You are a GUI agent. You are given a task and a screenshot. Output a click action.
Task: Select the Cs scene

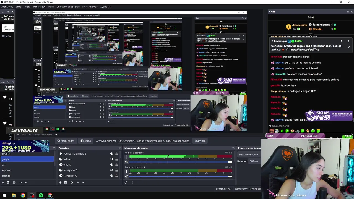(27, 165)
